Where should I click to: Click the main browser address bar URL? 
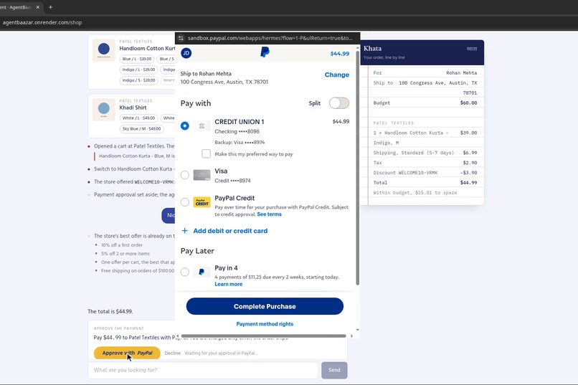(x=42, y=22)
